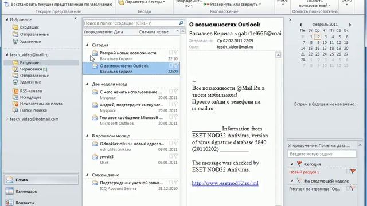
Task: Minimize the navigation pane arrow
Action: (x=76, y=19)
